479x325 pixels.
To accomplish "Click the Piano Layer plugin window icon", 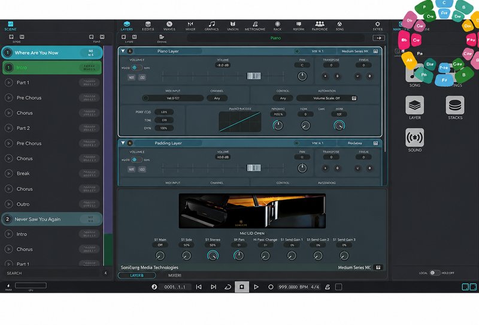I will coord(376,51).
